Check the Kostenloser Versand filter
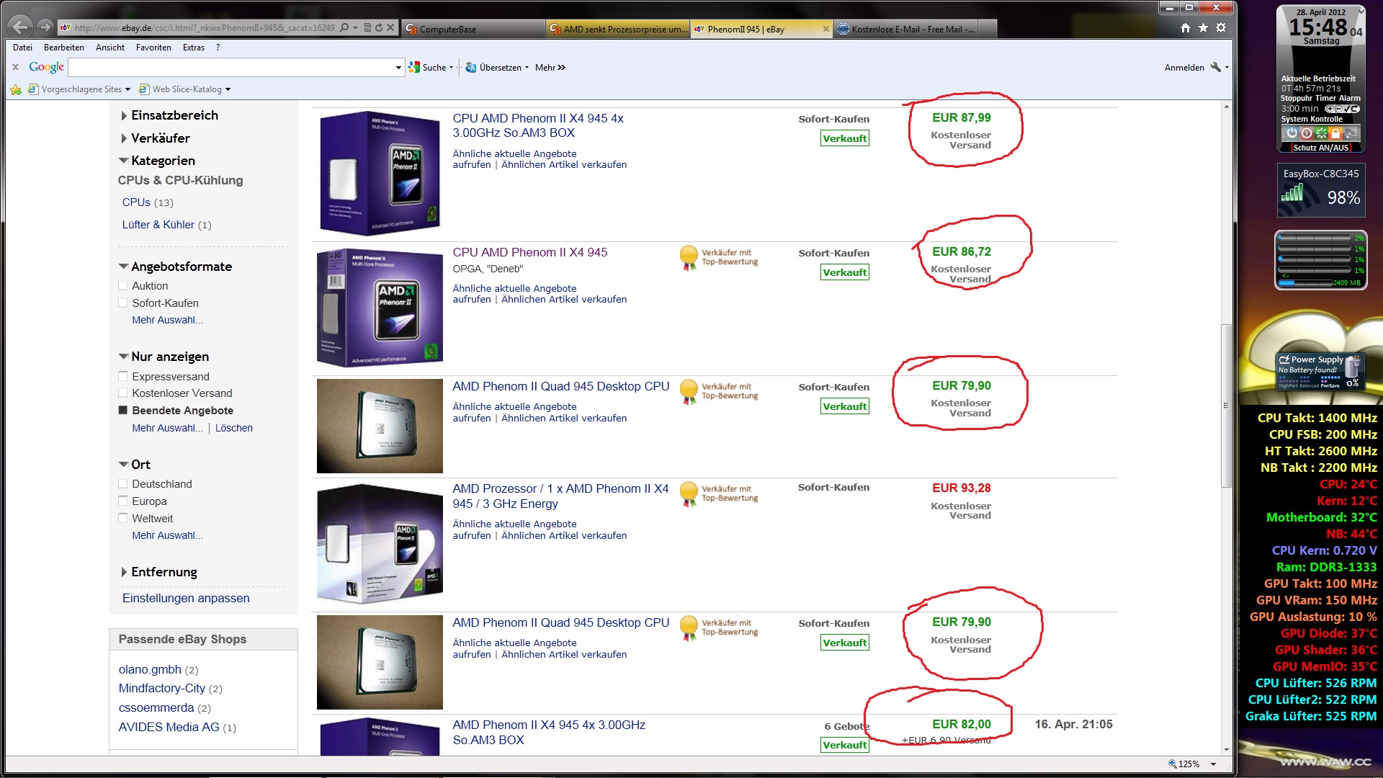The image size is (1383, 778). pyautogui.click(x=123, y=393)
